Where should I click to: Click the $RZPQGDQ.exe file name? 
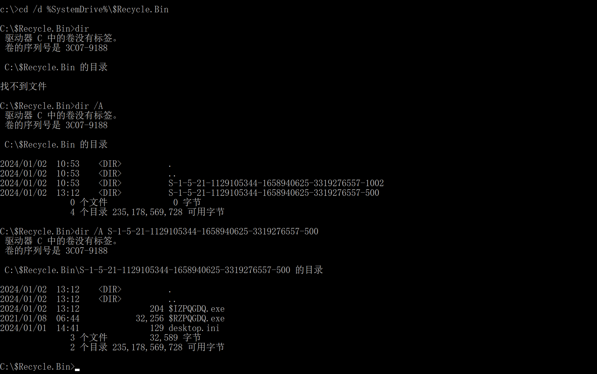(x=196, y=318)
